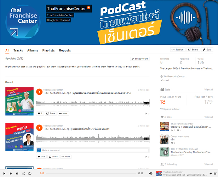Click Plays last 24 hours value 18
This screenshot has height=177, width=218.
click(x=163, y=102)
